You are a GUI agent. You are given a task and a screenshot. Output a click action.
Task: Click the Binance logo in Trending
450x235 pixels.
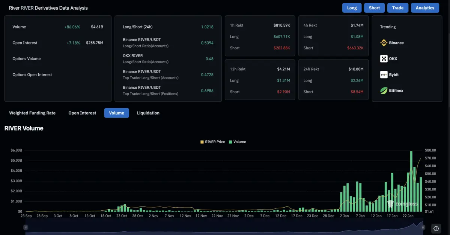tap(384, 43)
